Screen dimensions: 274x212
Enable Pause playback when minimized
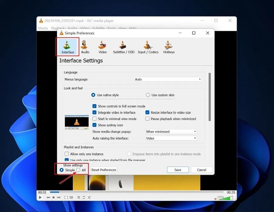click(147, 119)
